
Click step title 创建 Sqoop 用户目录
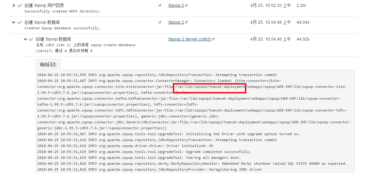click(x=44, y=5)
